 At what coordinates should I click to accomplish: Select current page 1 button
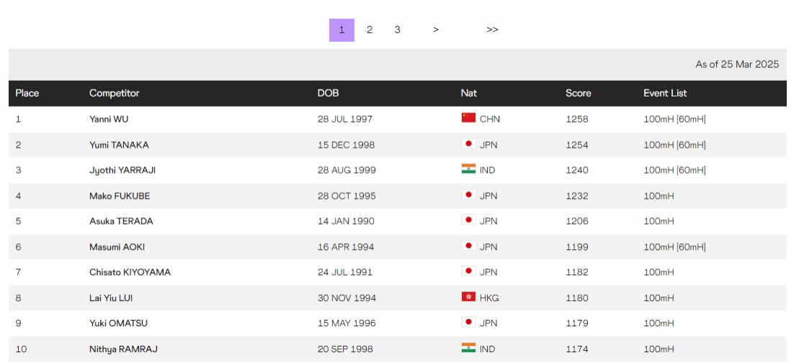coord(342,30)
